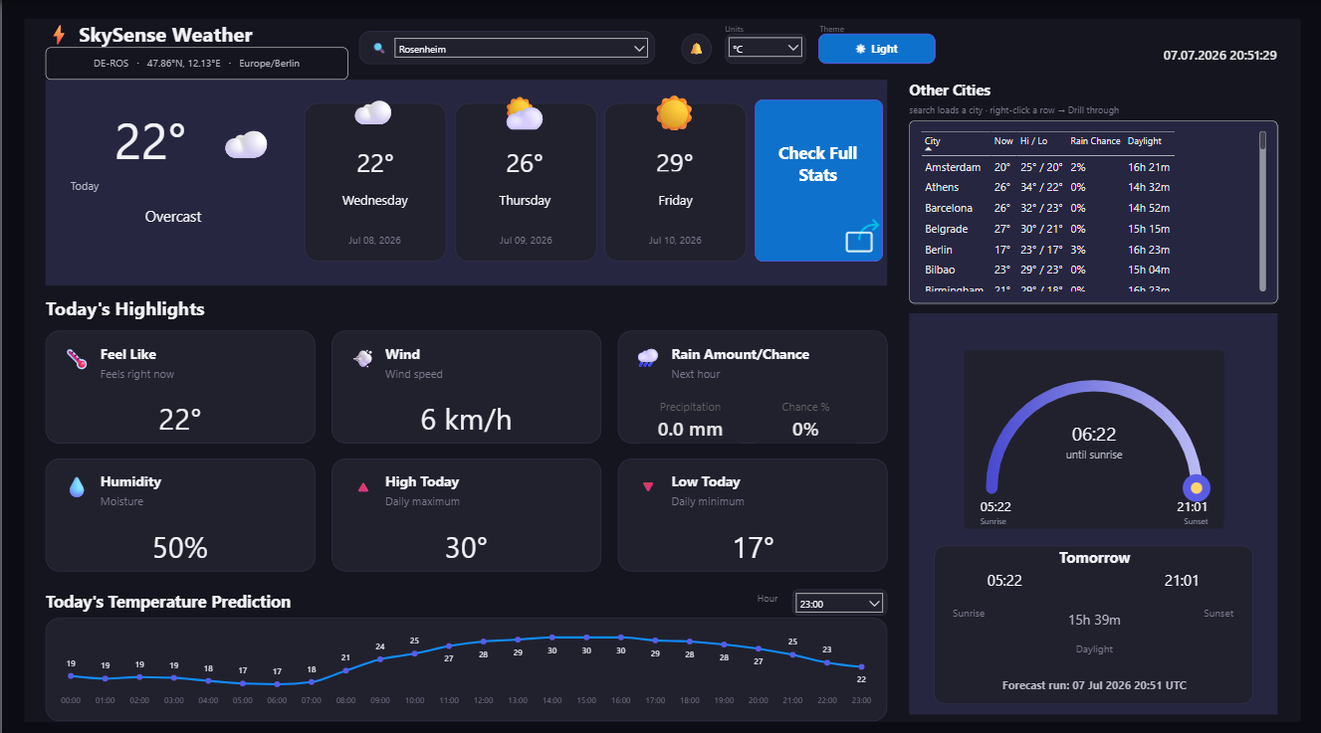Click the SkySense lightning bolt logo
The width and height of the screenshot is (1321, 733).
point(59,35)
